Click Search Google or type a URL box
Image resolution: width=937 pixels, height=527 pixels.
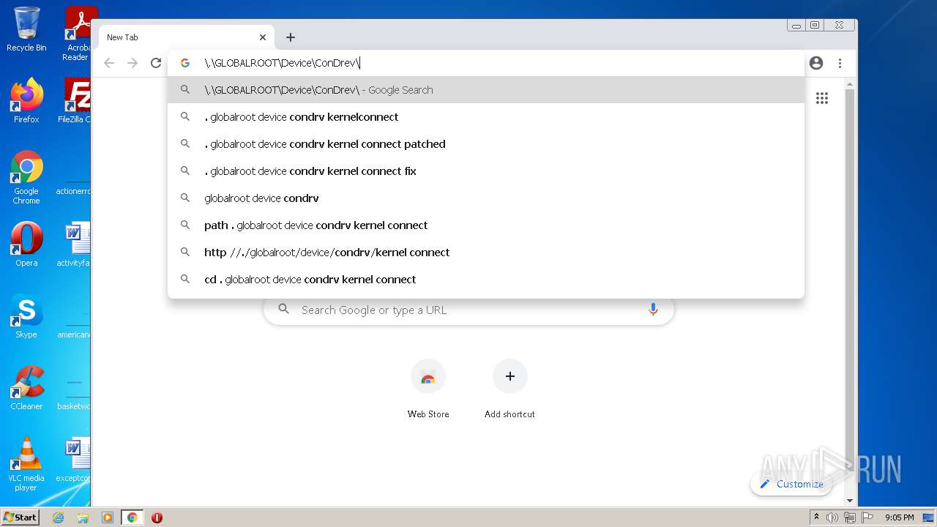[468, 310]
